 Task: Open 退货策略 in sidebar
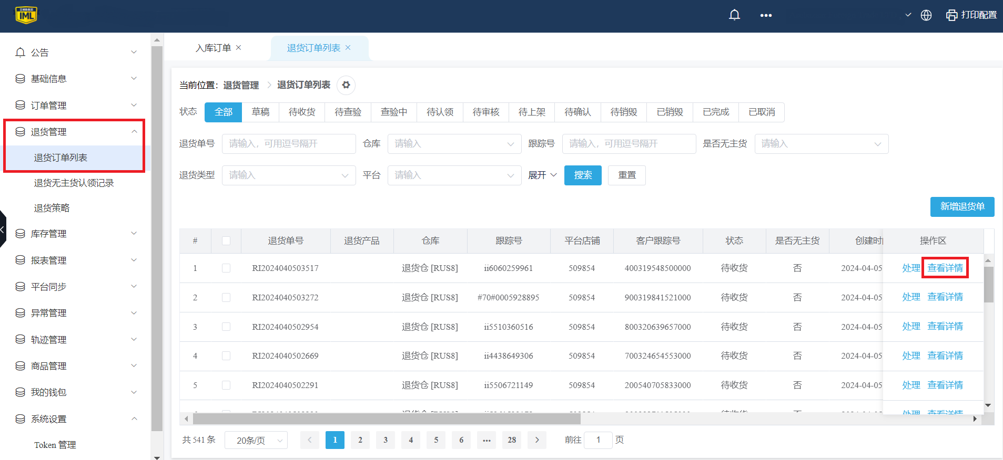click(52, 208)
